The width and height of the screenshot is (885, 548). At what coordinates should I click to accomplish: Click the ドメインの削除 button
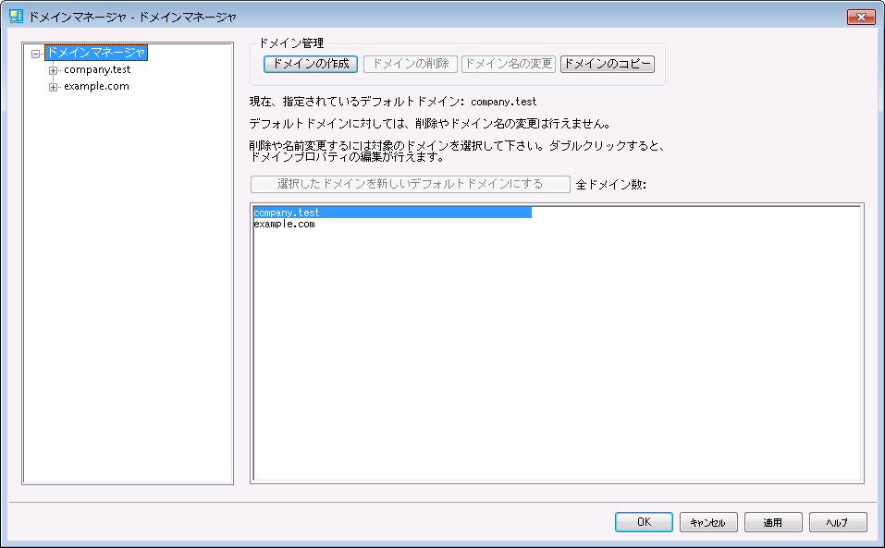[x=410, y=64]
